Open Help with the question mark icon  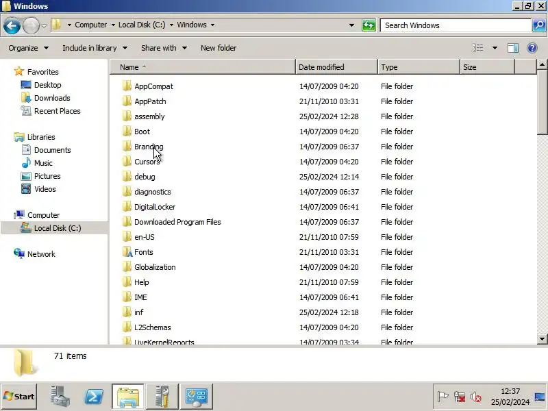coord(532,48)
